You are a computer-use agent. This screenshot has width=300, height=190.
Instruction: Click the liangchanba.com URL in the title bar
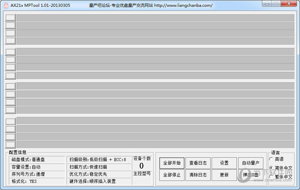[x=183, y=5]
